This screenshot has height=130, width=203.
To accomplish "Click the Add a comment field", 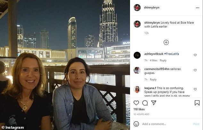I will [x=166, y=124].
